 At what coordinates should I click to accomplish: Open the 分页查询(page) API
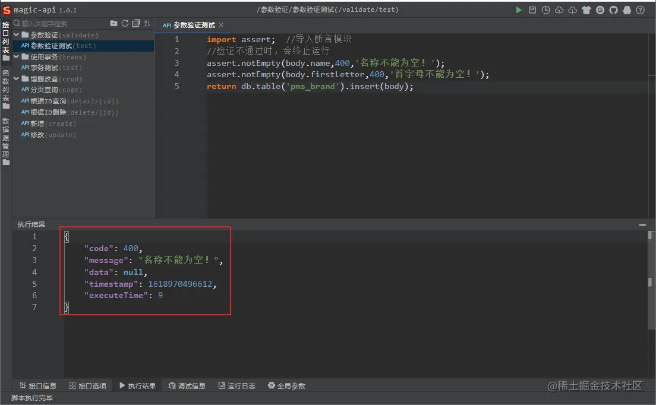[x=83, y=90]
